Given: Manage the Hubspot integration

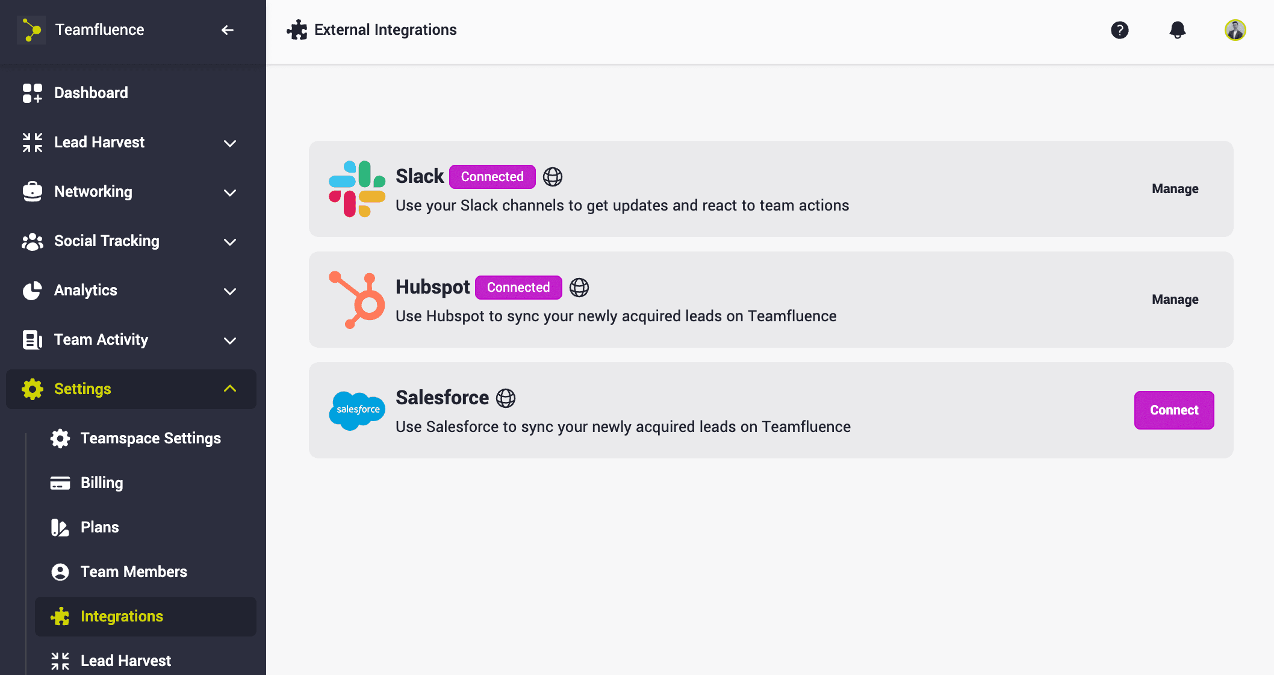Looking at the screenshot, I should (x=1175, y=300).
